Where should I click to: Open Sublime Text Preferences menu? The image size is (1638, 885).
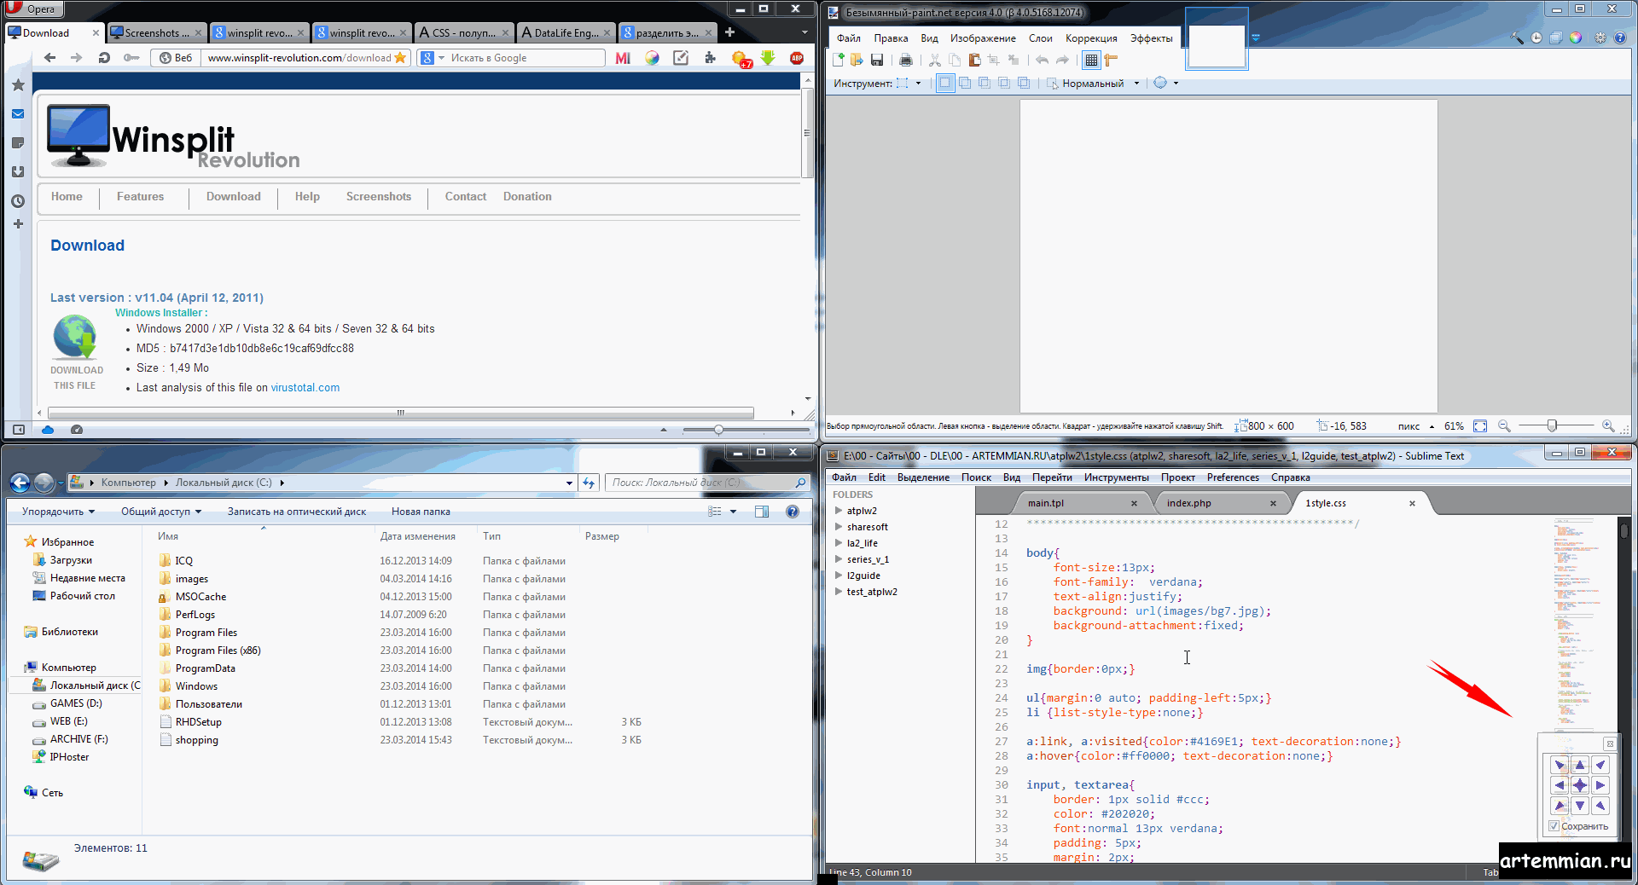[x=1233, y=477]
